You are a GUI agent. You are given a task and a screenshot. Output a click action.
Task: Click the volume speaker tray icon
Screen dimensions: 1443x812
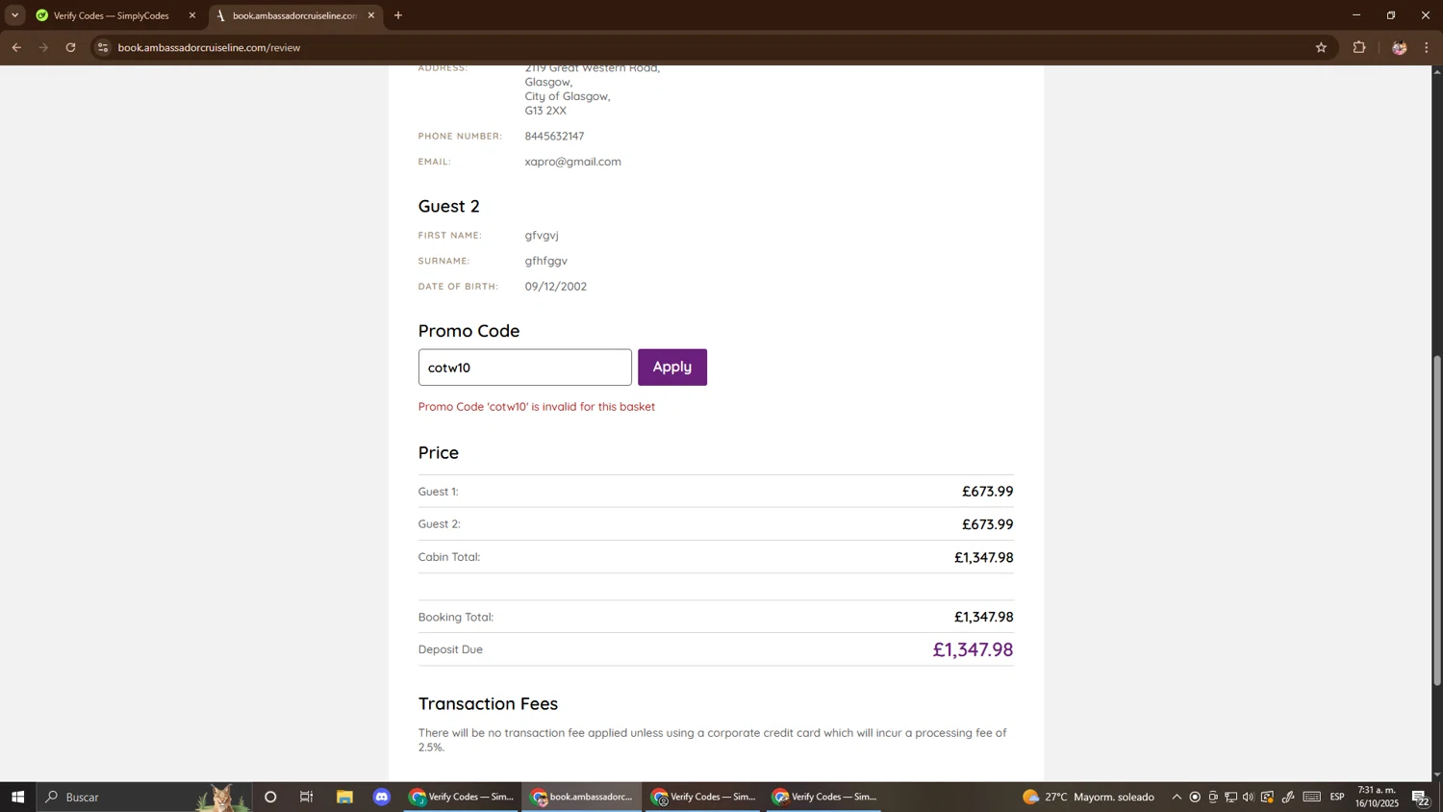tap(1249, 797)
